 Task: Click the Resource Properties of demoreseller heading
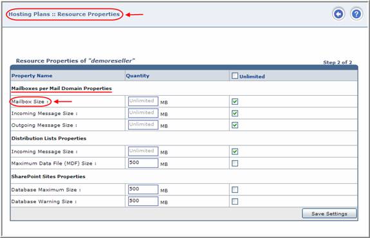click(x=75, y=61)
